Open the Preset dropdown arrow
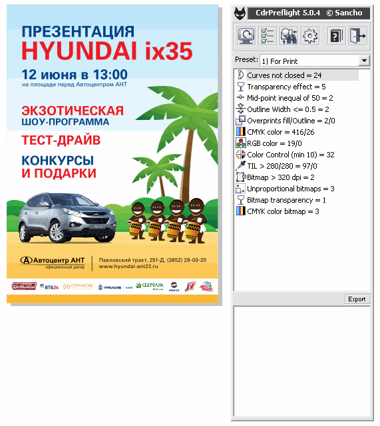This screenshot has height=426, width=380. click(364, 61)
